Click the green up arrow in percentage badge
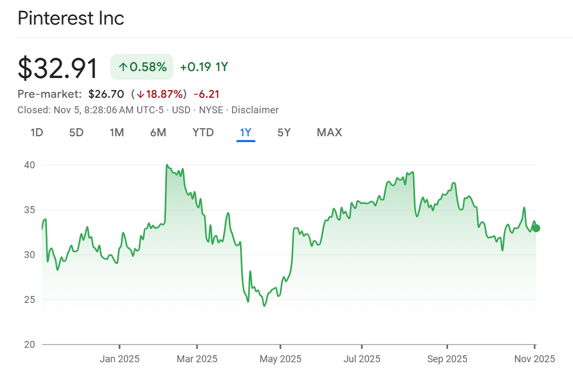Image resolution: width=573 pixels, height=382 pixels. [123, 67]
